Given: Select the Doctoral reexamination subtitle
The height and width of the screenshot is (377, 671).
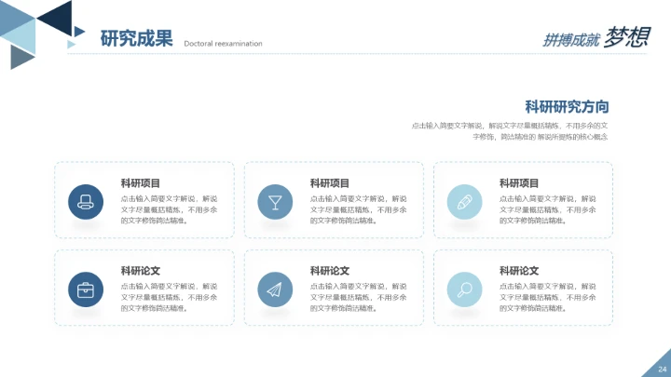Looking at the screenshot, I should point(223,44).
